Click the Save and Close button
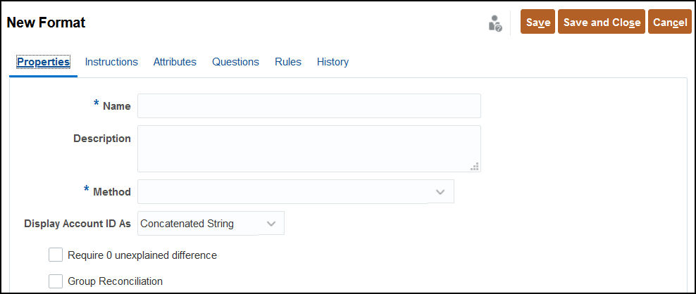This screenshot has height=294, width=696. point(602,23)
